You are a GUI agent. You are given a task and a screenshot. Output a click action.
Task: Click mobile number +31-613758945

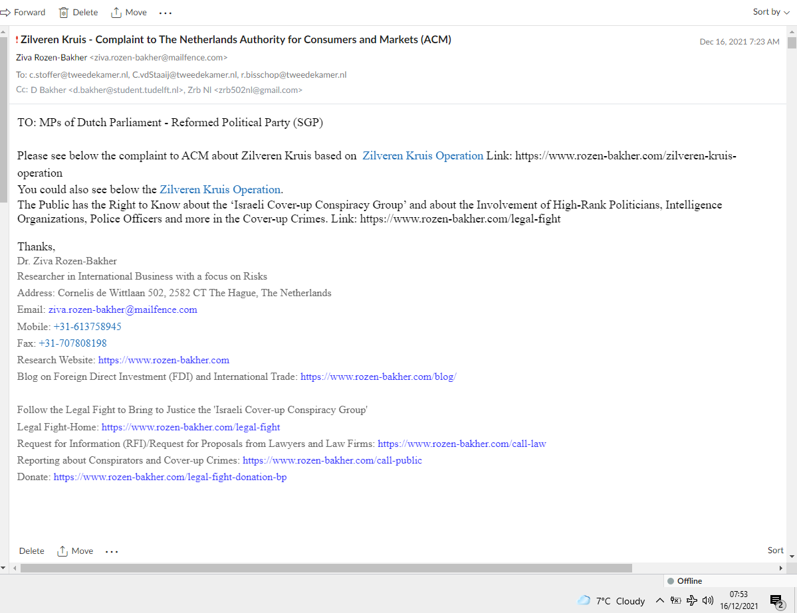click(x=88, y=327)
